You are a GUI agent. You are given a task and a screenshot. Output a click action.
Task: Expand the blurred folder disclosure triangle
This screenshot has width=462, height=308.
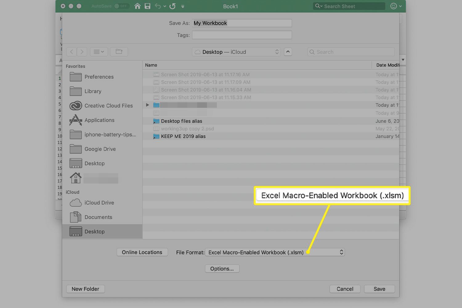pyautogui.click(x=148, y=105)
